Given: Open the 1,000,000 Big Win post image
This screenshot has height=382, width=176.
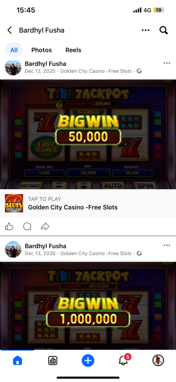Looking at the screenshot, I should click(88, 306).
